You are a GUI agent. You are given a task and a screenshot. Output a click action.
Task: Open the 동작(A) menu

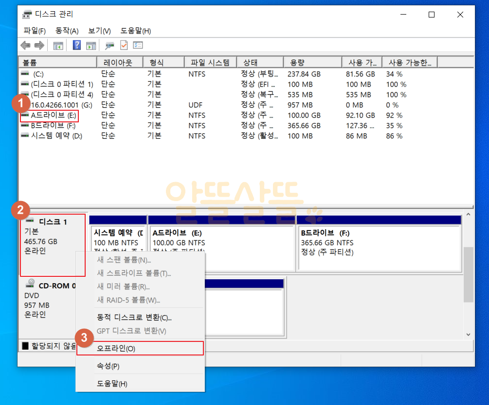(x=67, y=31)
